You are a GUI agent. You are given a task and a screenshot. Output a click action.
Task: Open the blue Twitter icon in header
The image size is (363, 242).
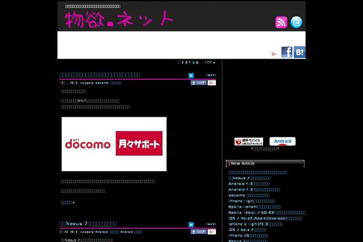tap(296, 22)
